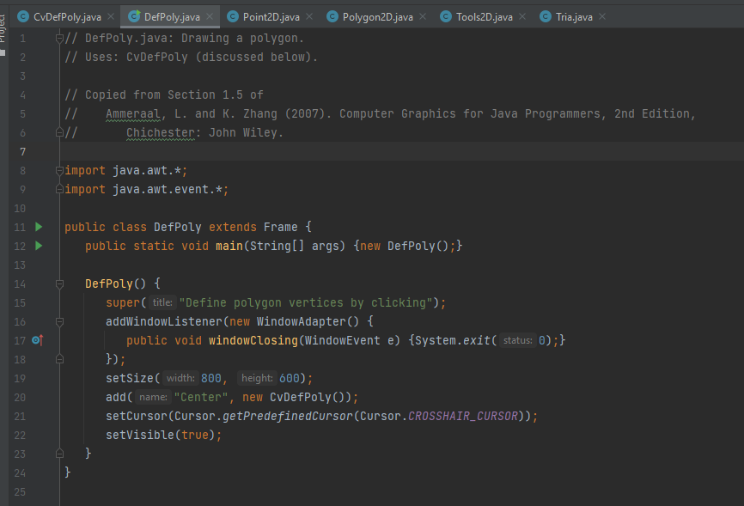Close the Tools2D.java tab
This screenshot has width=744, height=506.
(x=522, y=16)
